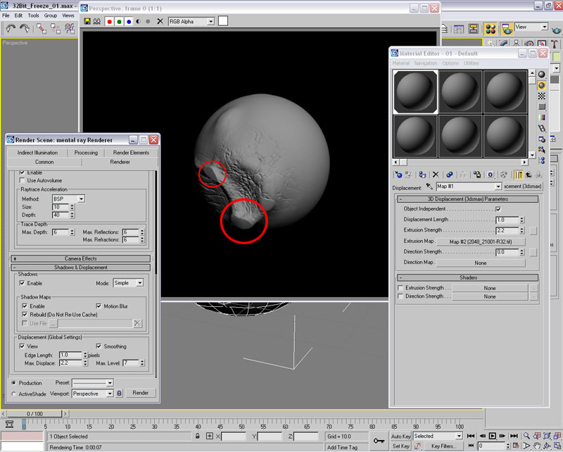Select the Bind to Space Warp tool
The image size is (563, 452).
[x=70, y=28]
